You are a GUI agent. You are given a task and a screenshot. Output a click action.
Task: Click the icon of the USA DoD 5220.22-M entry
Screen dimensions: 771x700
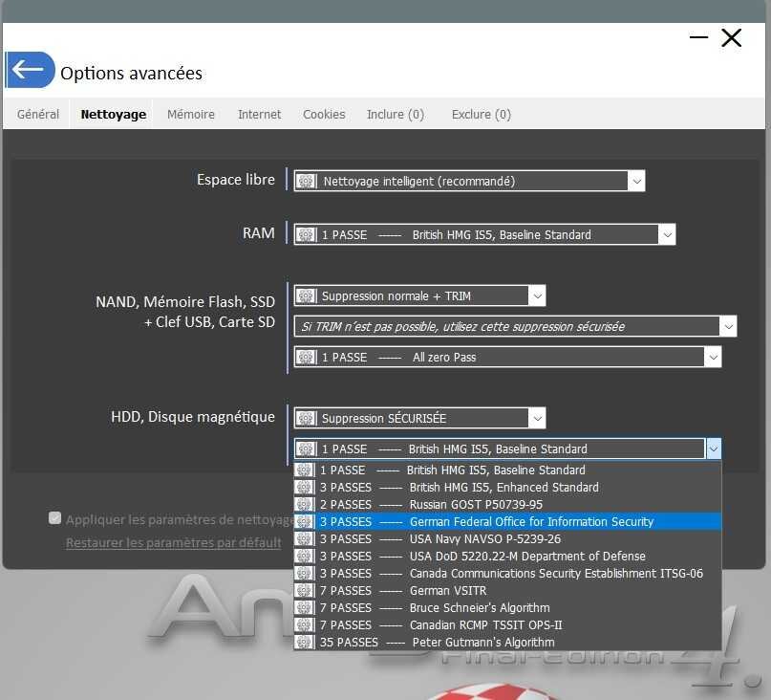coord(305,557)
